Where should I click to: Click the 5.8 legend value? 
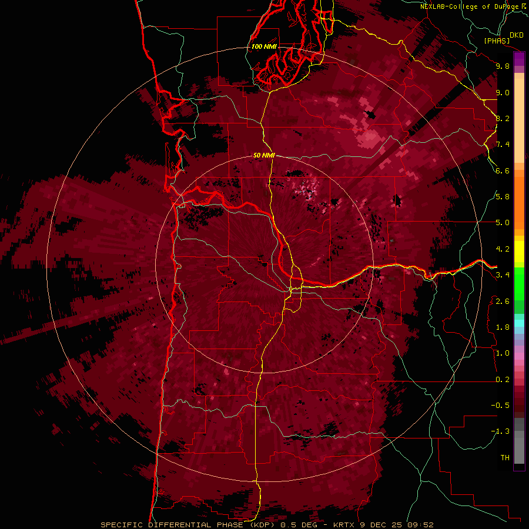[503, 197]
